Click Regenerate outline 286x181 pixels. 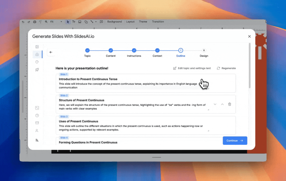(226, 68)
